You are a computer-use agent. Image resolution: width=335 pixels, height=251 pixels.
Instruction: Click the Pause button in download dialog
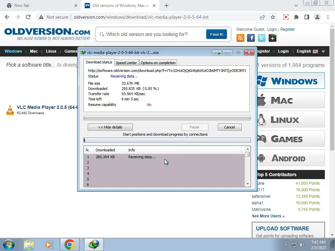tap(195, 127)
